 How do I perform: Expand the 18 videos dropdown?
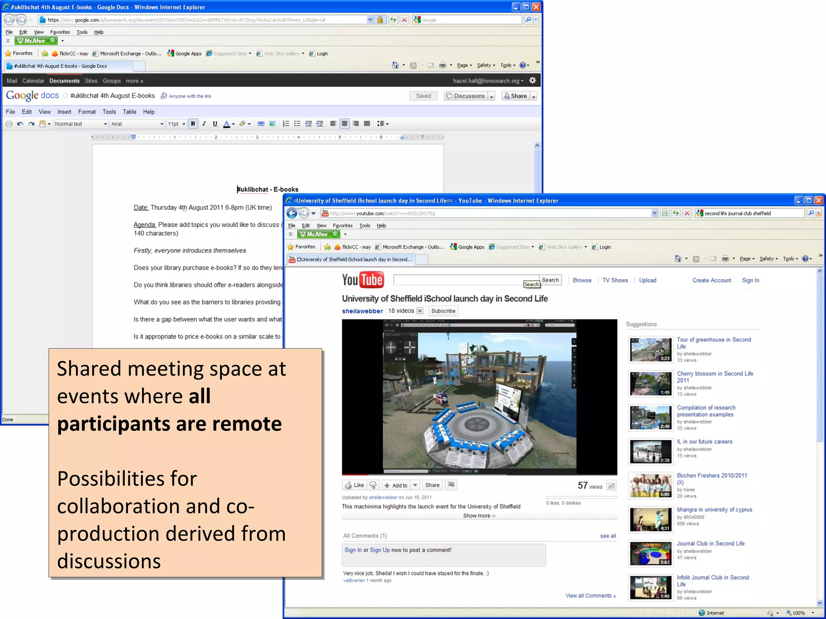coord(420,311)
